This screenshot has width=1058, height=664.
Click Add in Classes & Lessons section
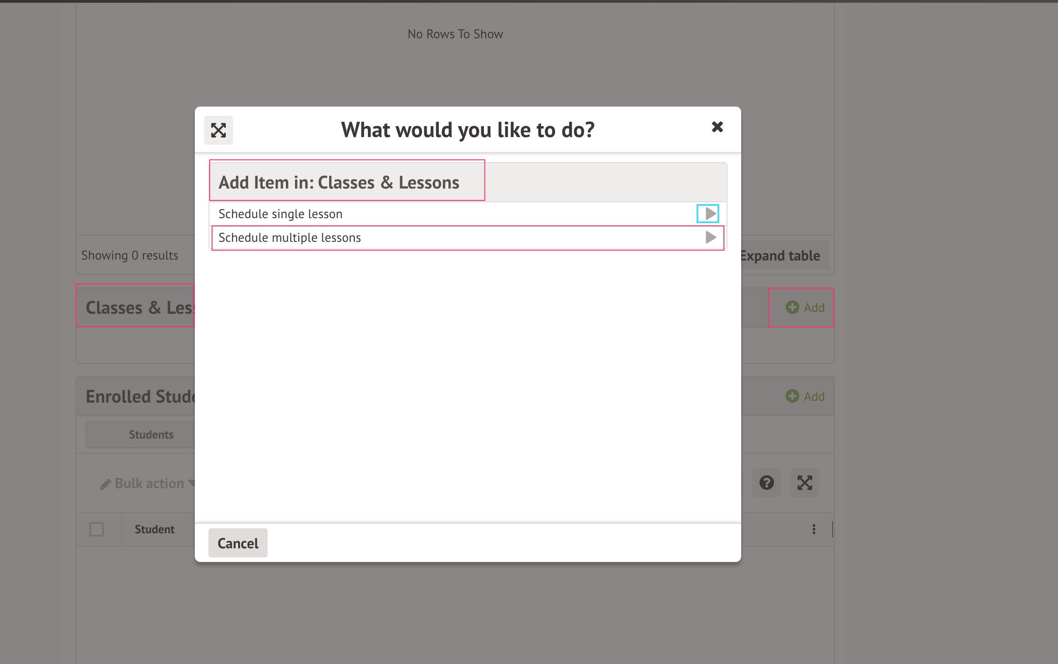814,308
